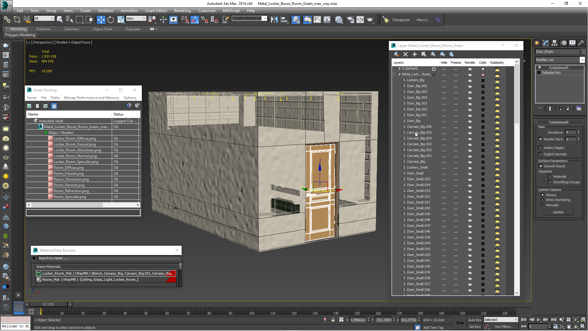Click the Render Production teapot icon
Viewport: 588px width, 331px height.
(370, 20)
